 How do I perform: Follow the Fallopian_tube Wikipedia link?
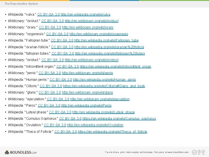[x=106, y=40]
